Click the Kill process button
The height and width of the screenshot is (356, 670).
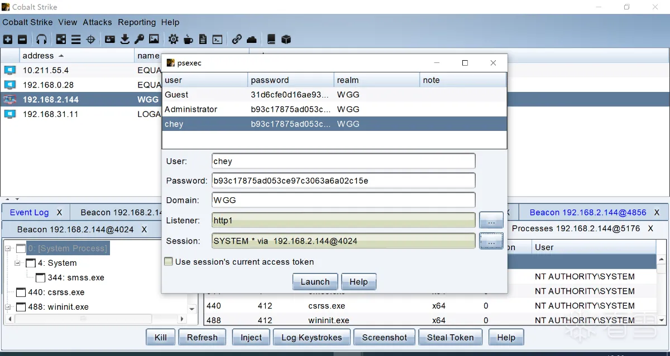tap(160, 337)
